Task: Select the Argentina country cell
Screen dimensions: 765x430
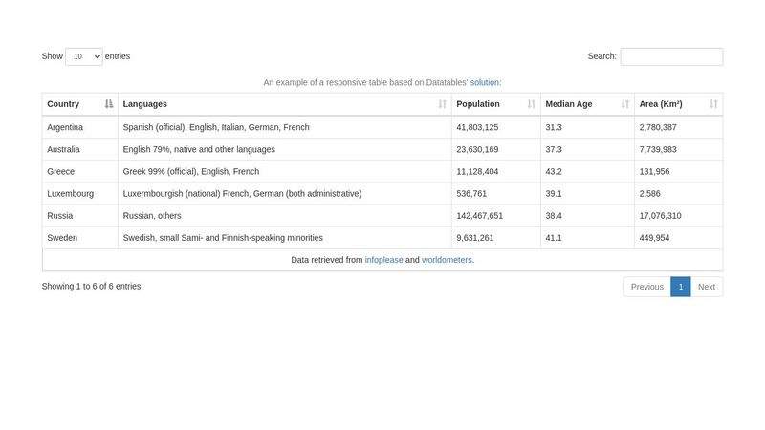Action: coord(80,127)
